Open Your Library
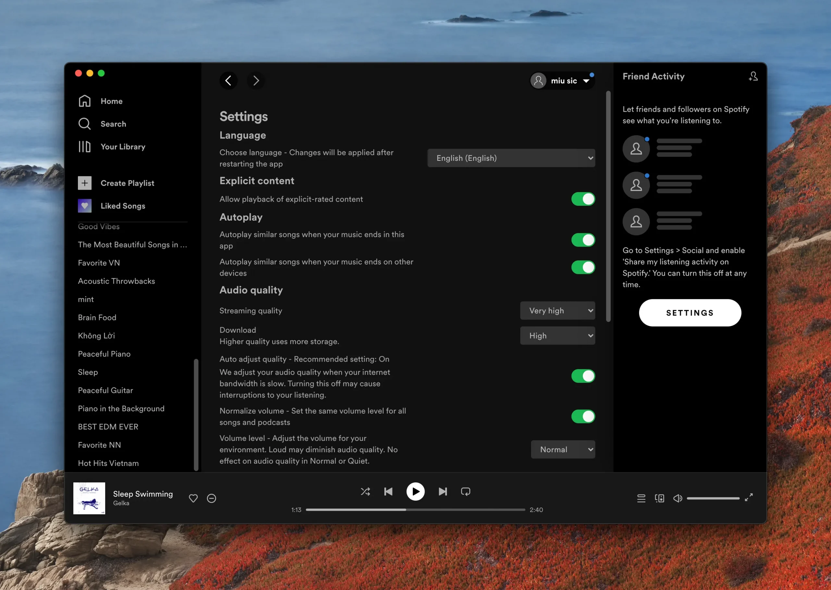Screen dimensions: 831x590 tap(112, 147)
